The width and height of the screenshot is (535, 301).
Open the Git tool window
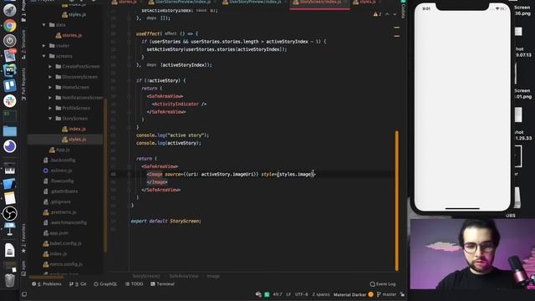pyautogui.click(x=78, y=284)
